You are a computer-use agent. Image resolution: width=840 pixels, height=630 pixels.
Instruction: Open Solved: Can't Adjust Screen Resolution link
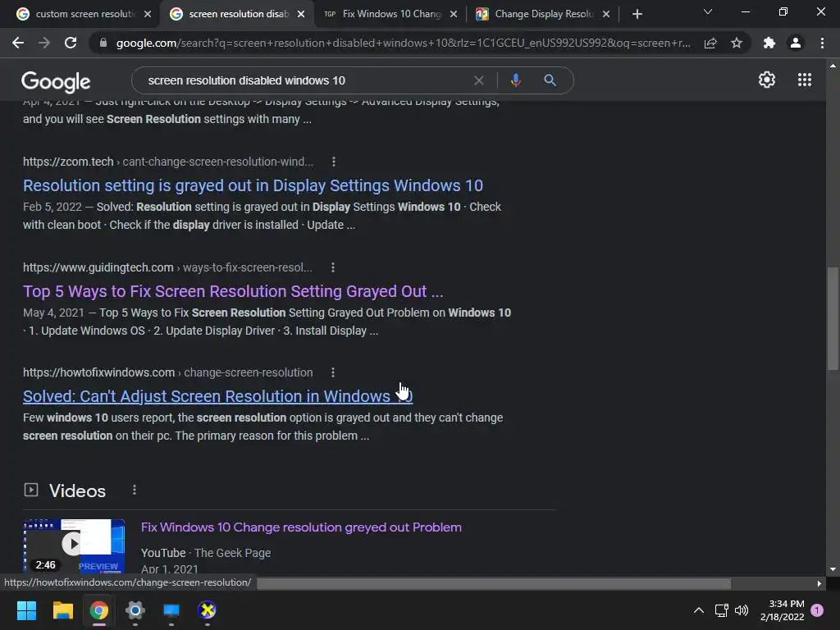[217, 396]
